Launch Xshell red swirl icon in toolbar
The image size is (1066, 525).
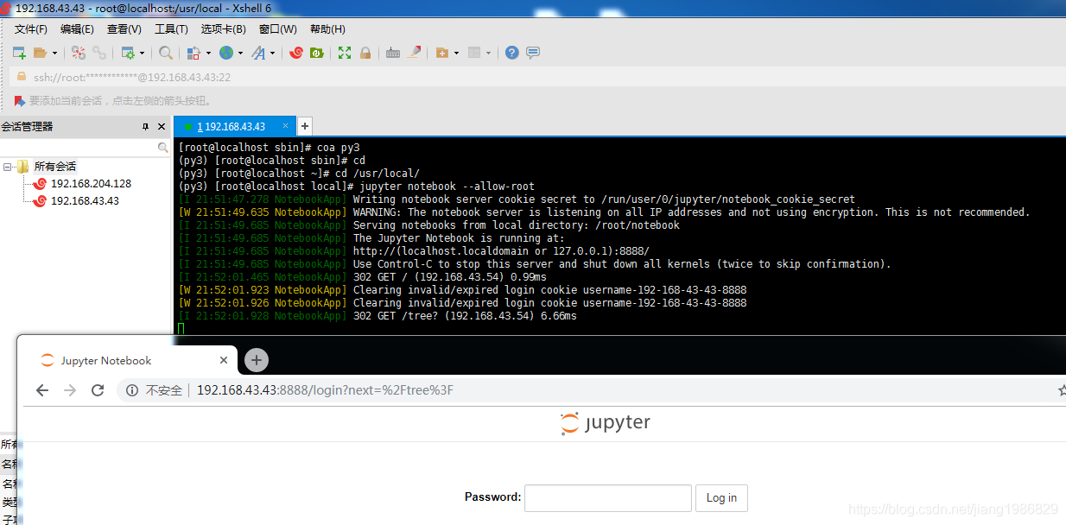click(296, 53)
